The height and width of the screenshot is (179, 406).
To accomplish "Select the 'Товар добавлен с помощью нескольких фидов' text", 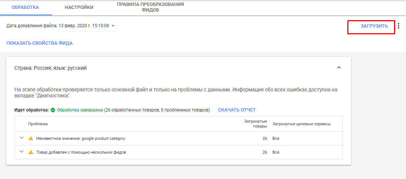I will click(x=81, y=152).
